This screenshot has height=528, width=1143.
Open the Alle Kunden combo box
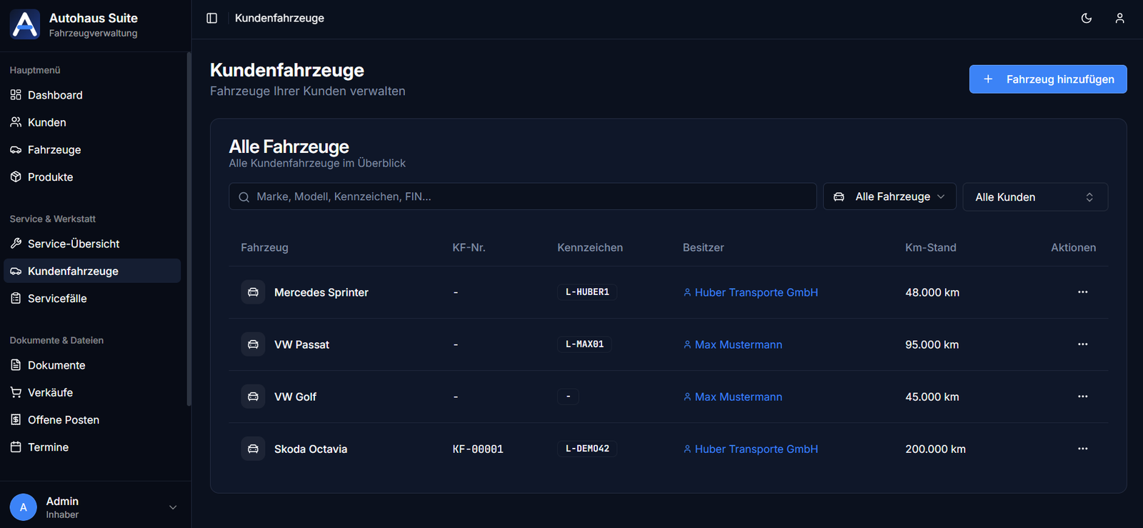coord(1034,197)
